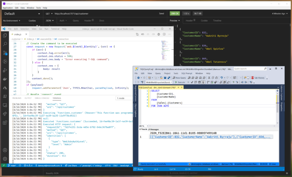
Task: Open the editor More Actions ellipsis in VS Code
Action: 169,34
